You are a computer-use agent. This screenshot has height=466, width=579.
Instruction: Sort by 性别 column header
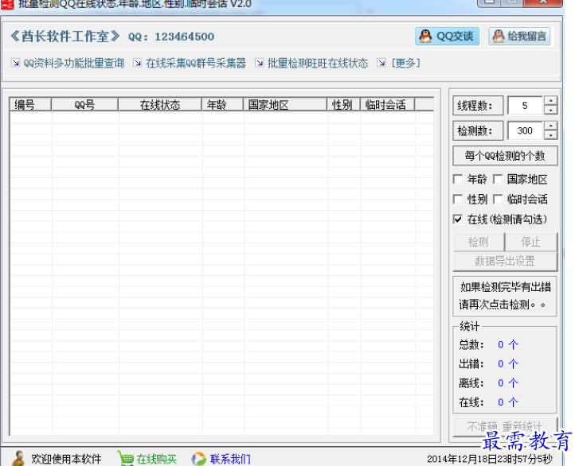click(343, 105)
